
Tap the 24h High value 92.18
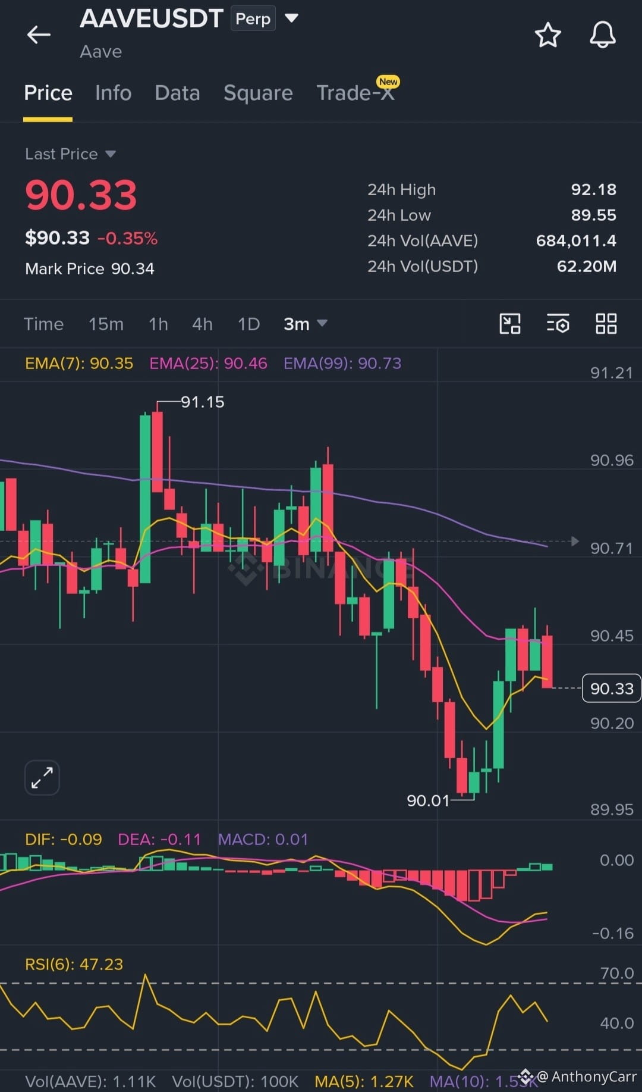[x=593, y=190]
